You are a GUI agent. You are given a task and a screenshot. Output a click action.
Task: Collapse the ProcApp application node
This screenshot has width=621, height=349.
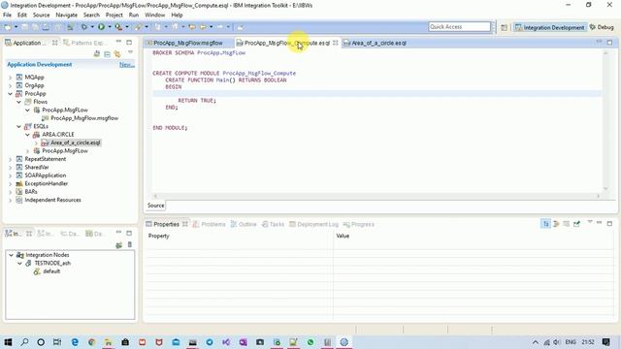click(11, 94)
